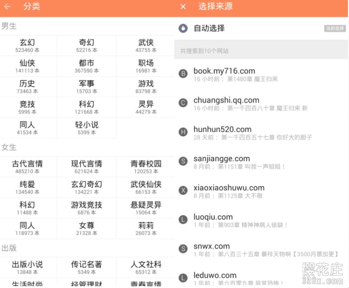Choose the X icon for xiaoxiaoshuwu.com
This screenshot has width=349, height=288.
tap(183, 190)
